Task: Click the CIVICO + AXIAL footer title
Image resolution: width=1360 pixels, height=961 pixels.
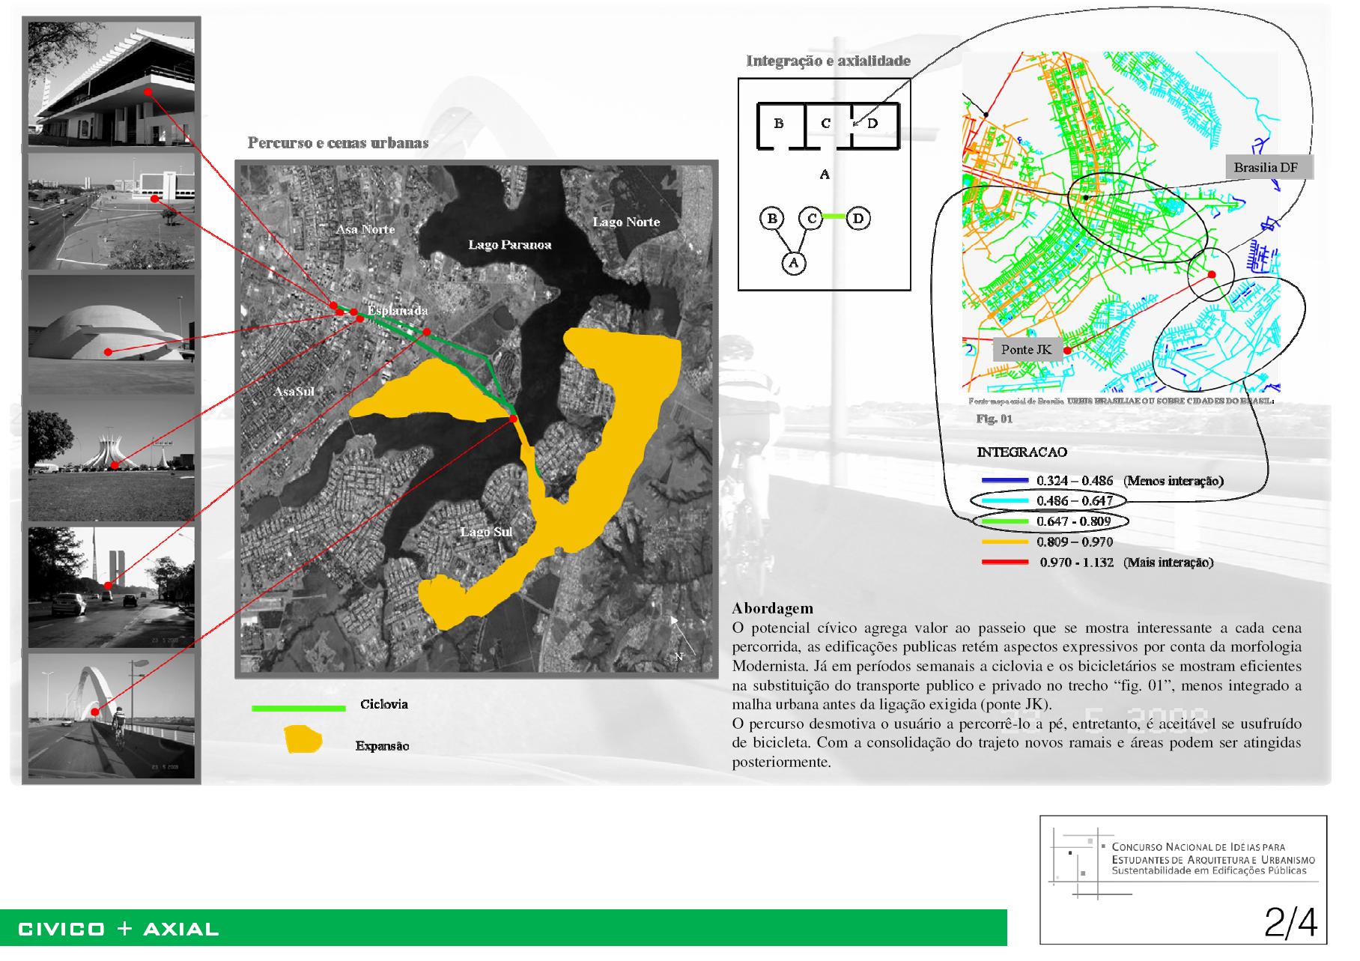Action: tap(118, 930)
